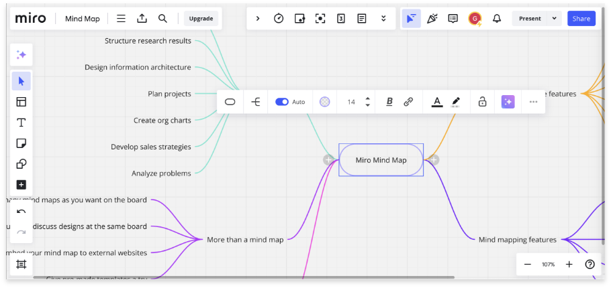Toggle the Auto switch
Screen dimensions: 611x288
282,102
